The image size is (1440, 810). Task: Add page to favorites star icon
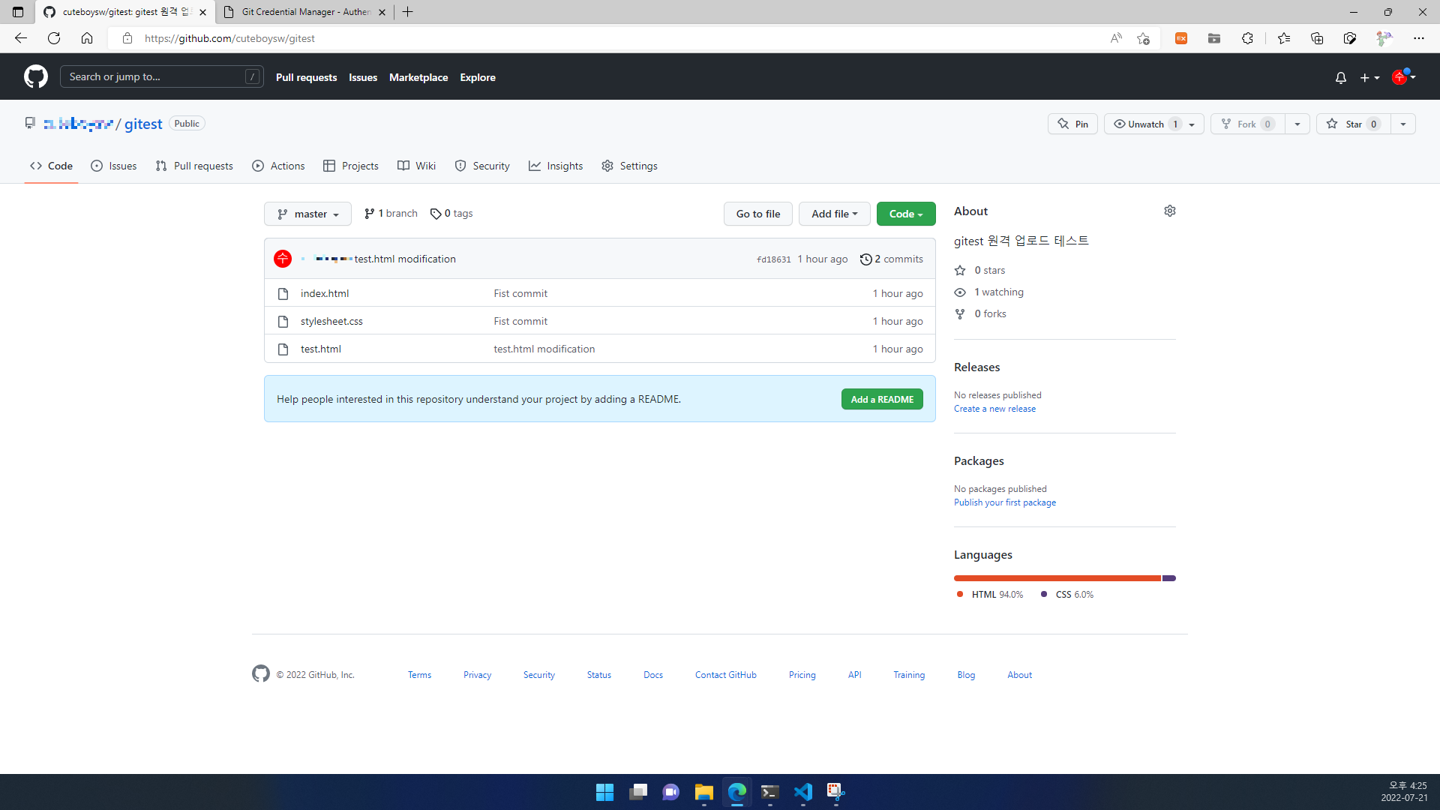[x=1143, y=38]
